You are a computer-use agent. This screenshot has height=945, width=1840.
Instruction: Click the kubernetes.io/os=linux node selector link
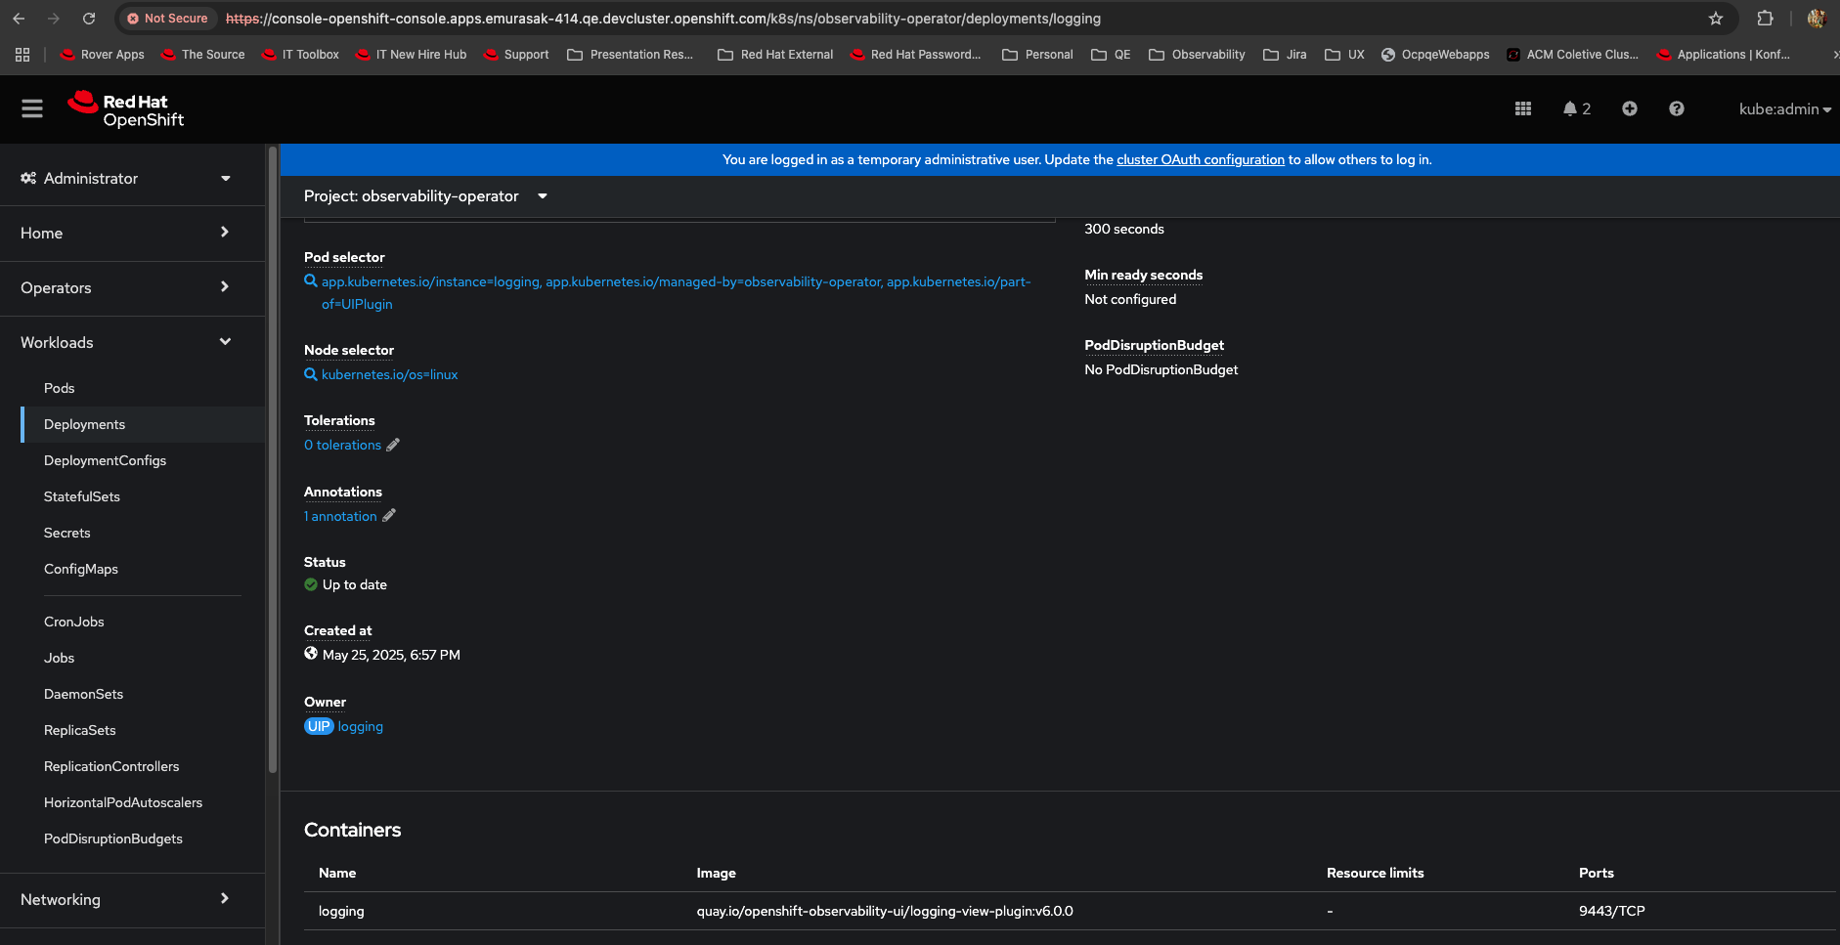coord(390,374)
